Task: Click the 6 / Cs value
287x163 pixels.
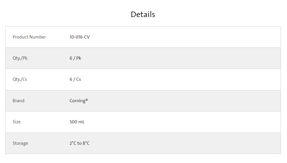Action: click(x=75, y=79)
